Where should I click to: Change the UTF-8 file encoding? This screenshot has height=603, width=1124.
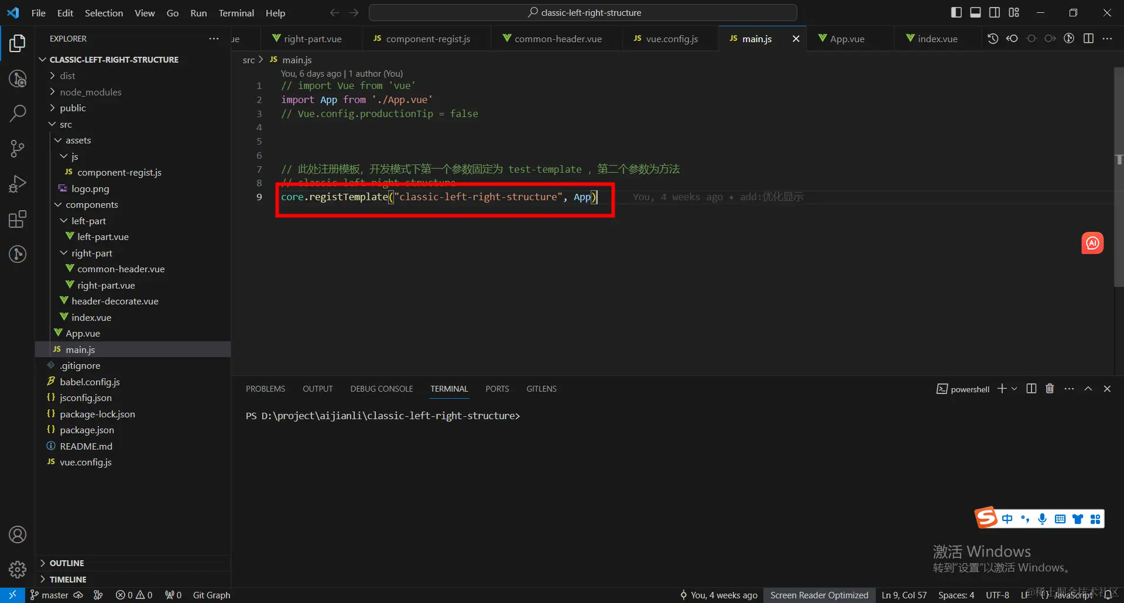(998, 595)
